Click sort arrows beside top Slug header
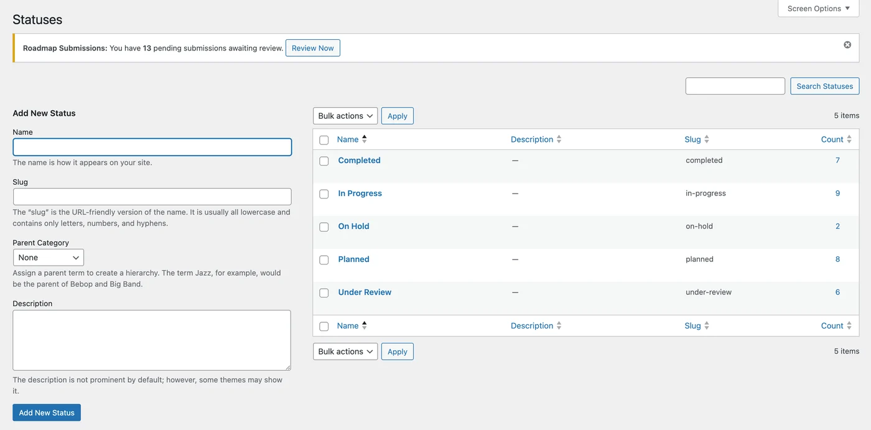The width and height of the screenshot is (871, 430). click(707, 139)
